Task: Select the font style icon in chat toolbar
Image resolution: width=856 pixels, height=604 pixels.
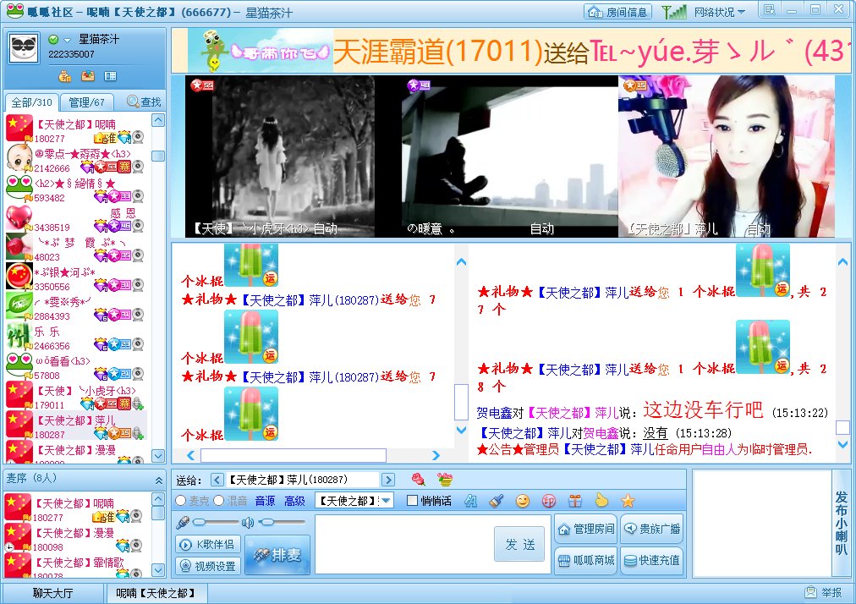Action: (471, 500)
